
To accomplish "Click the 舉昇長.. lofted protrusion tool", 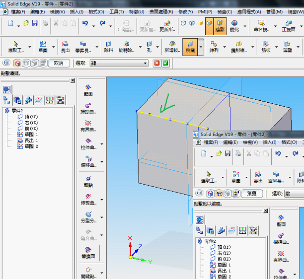I will click(83, 47).
